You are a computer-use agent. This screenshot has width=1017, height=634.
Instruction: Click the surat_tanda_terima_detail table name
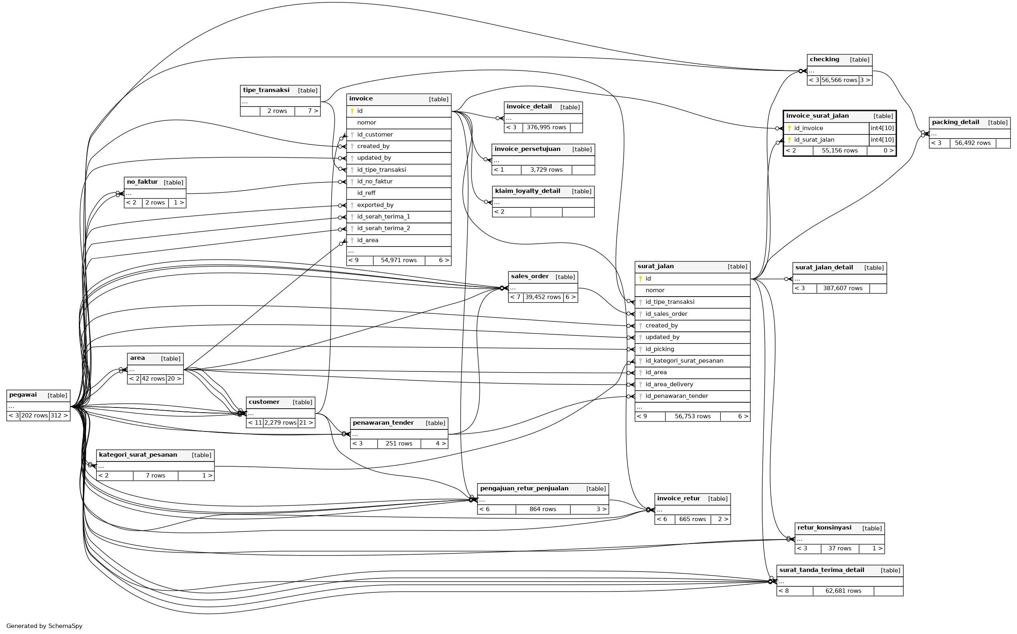pos(822,570)
